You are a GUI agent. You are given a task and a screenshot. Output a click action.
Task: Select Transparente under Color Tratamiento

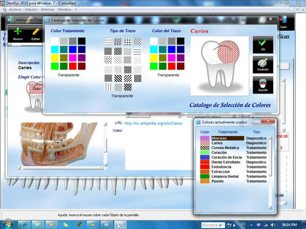(x=68, y=75)
